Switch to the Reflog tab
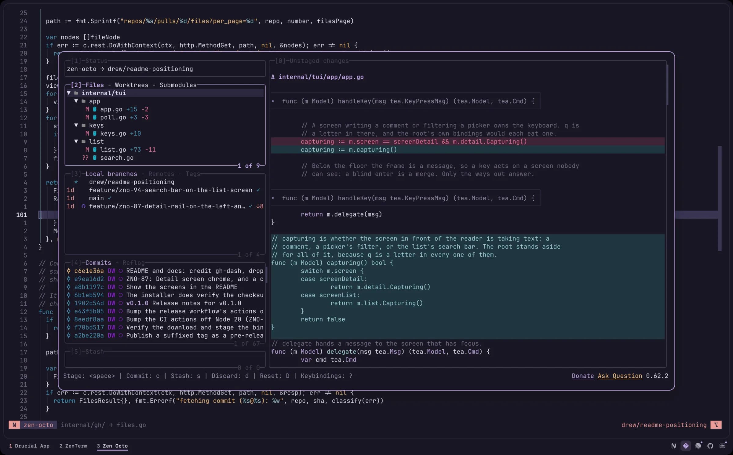This screenshot has width=733, height=455. coord(133,263)
